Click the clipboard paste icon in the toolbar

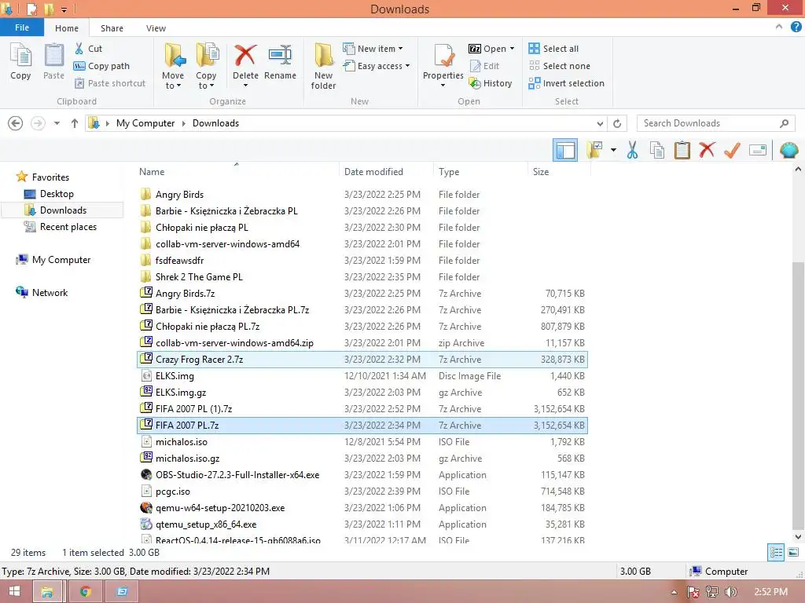[682, 150]
